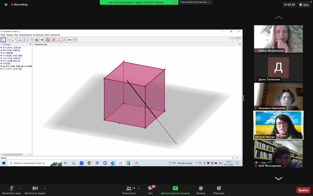Select the Reflect about plane tool
This screenshot has height=196, width=313.
tap(64, 40)
